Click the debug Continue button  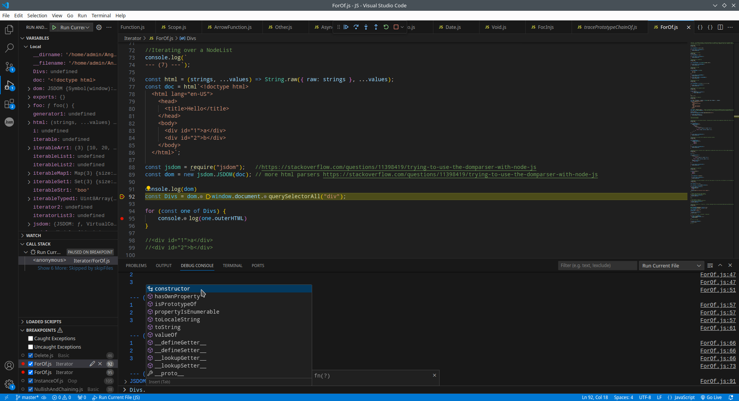(x=346, y=27)
